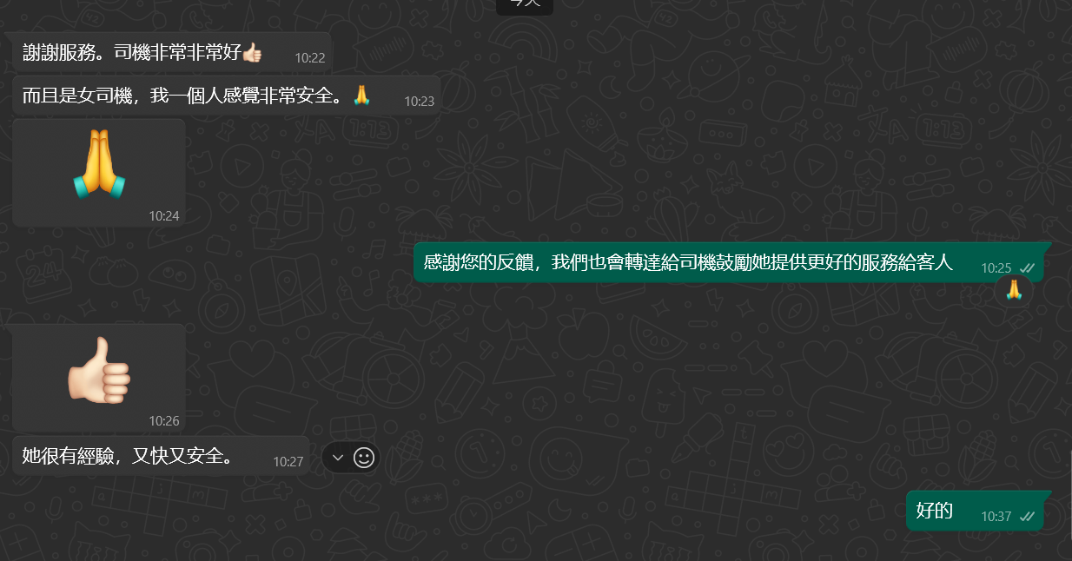Click the 10:37 timestamp on 好的 message

(x=996, y=516)
